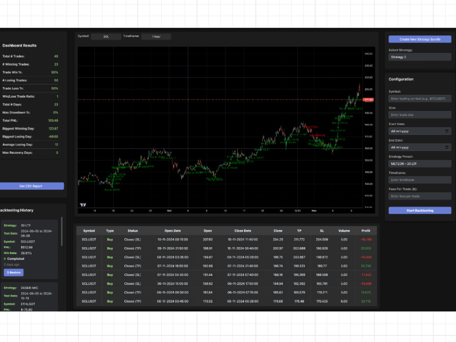Open the Symbol selector showing SOL
Viewport: 456px width, 342px height.
[106, 36]
